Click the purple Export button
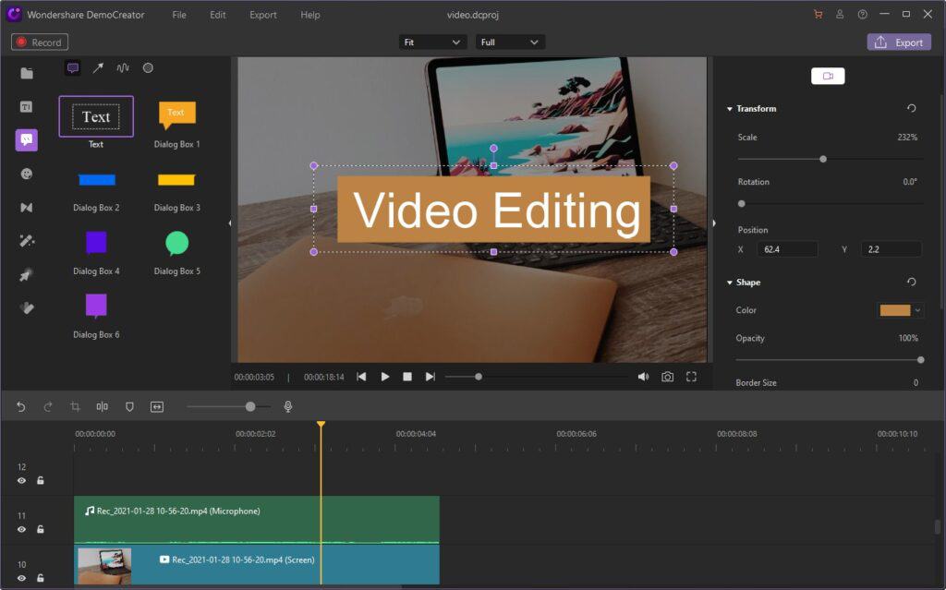 coord(898,42)
